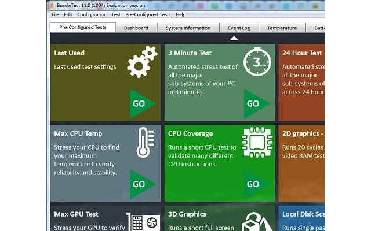
Task: Click the Last Used tile title
Action: pos(69,53)
